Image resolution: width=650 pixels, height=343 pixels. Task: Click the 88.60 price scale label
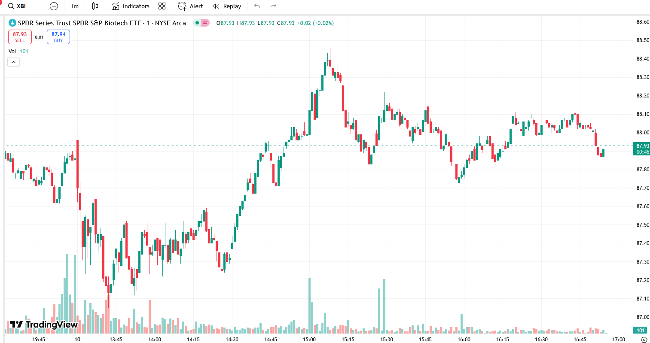(x=643, y=22)
